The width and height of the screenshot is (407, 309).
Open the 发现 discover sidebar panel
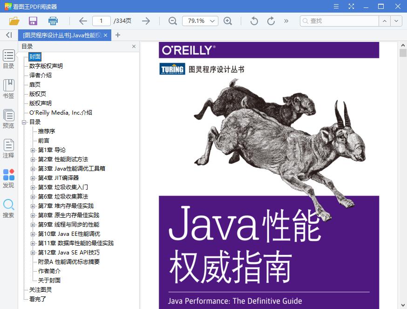click(x=8, y=179)
